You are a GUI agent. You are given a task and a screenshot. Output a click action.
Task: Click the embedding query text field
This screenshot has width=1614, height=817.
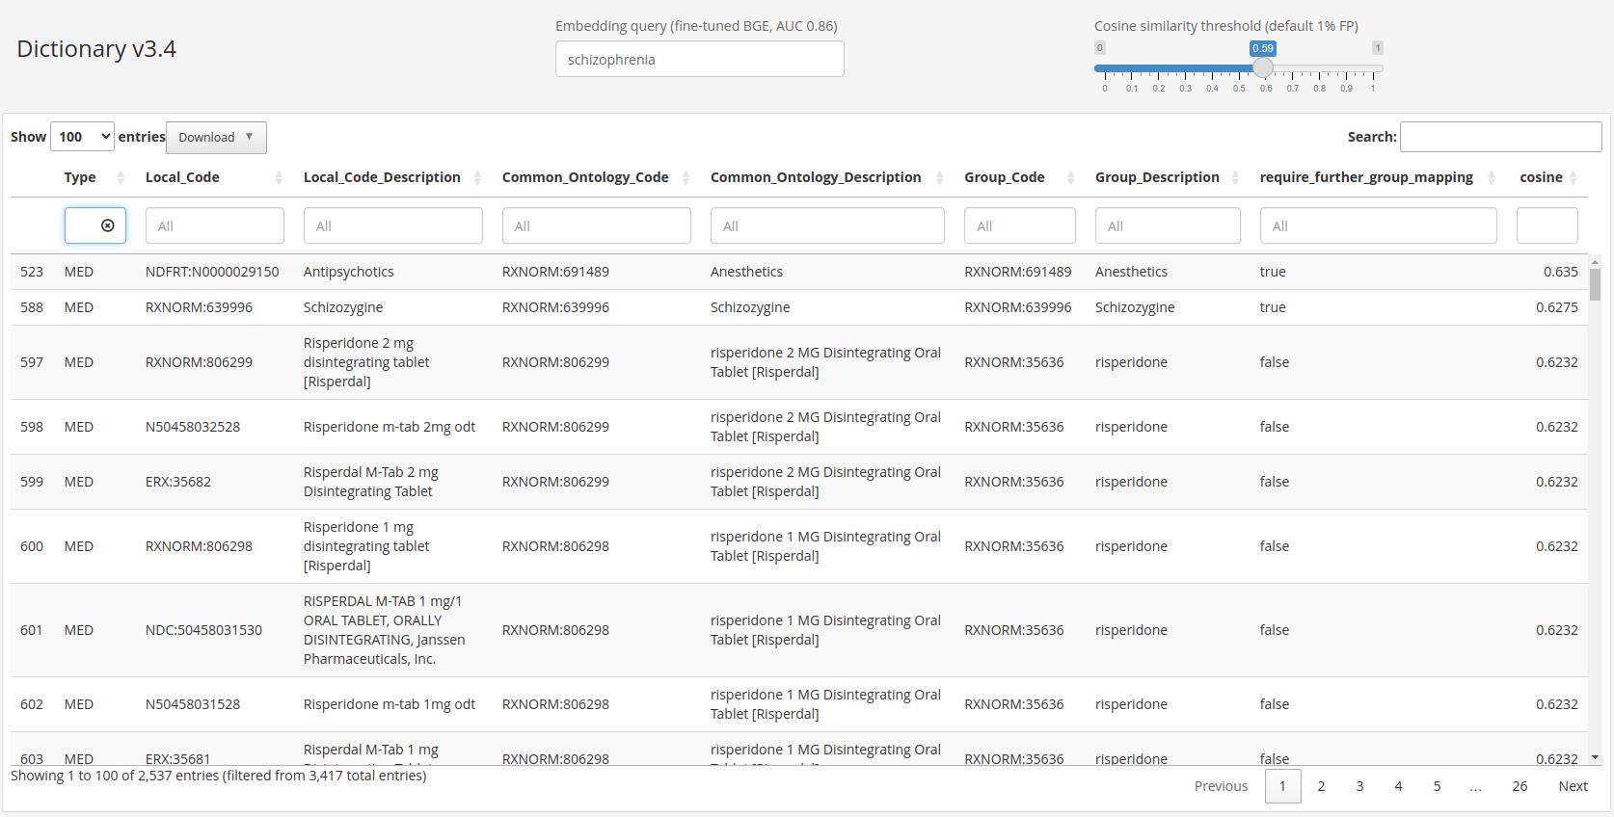(699, 60)
